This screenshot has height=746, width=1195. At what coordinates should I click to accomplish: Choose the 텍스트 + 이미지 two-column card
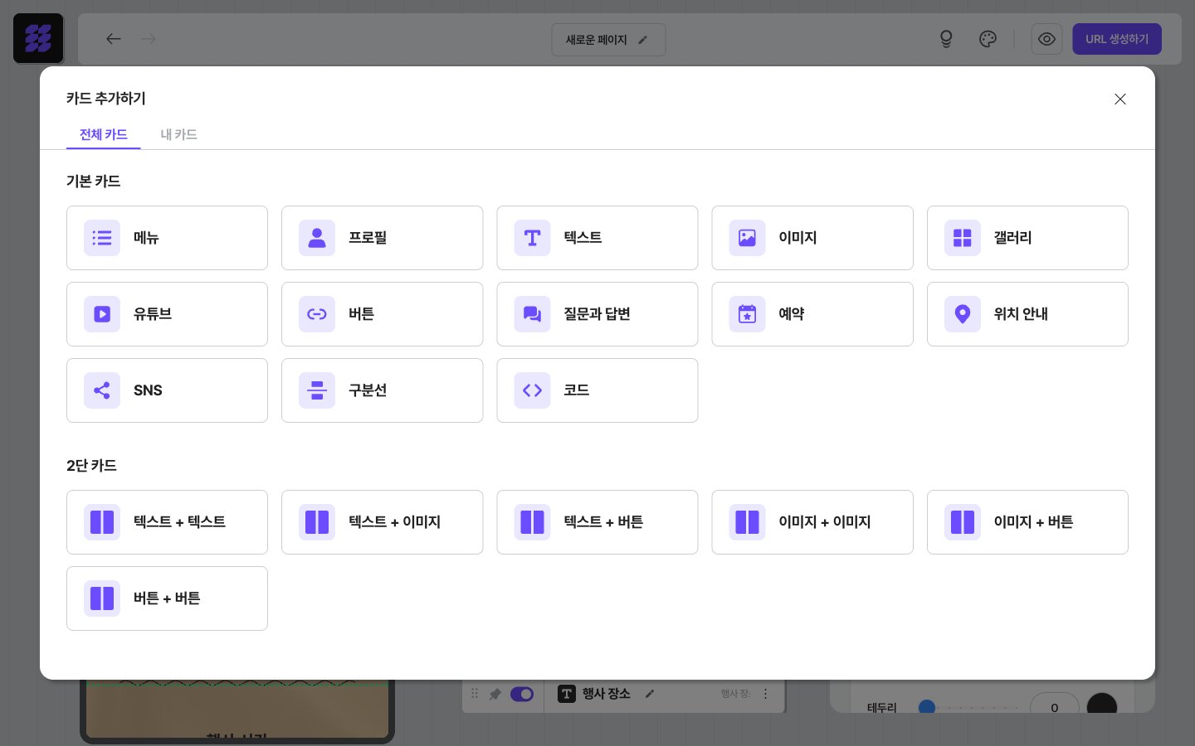[382, 522]
